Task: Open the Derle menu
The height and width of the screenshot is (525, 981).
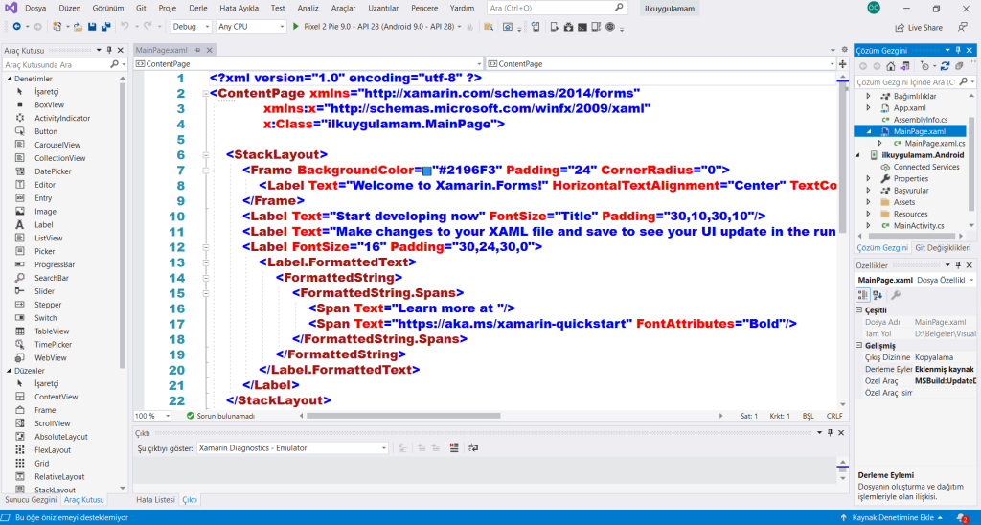Action: point(197,8)
